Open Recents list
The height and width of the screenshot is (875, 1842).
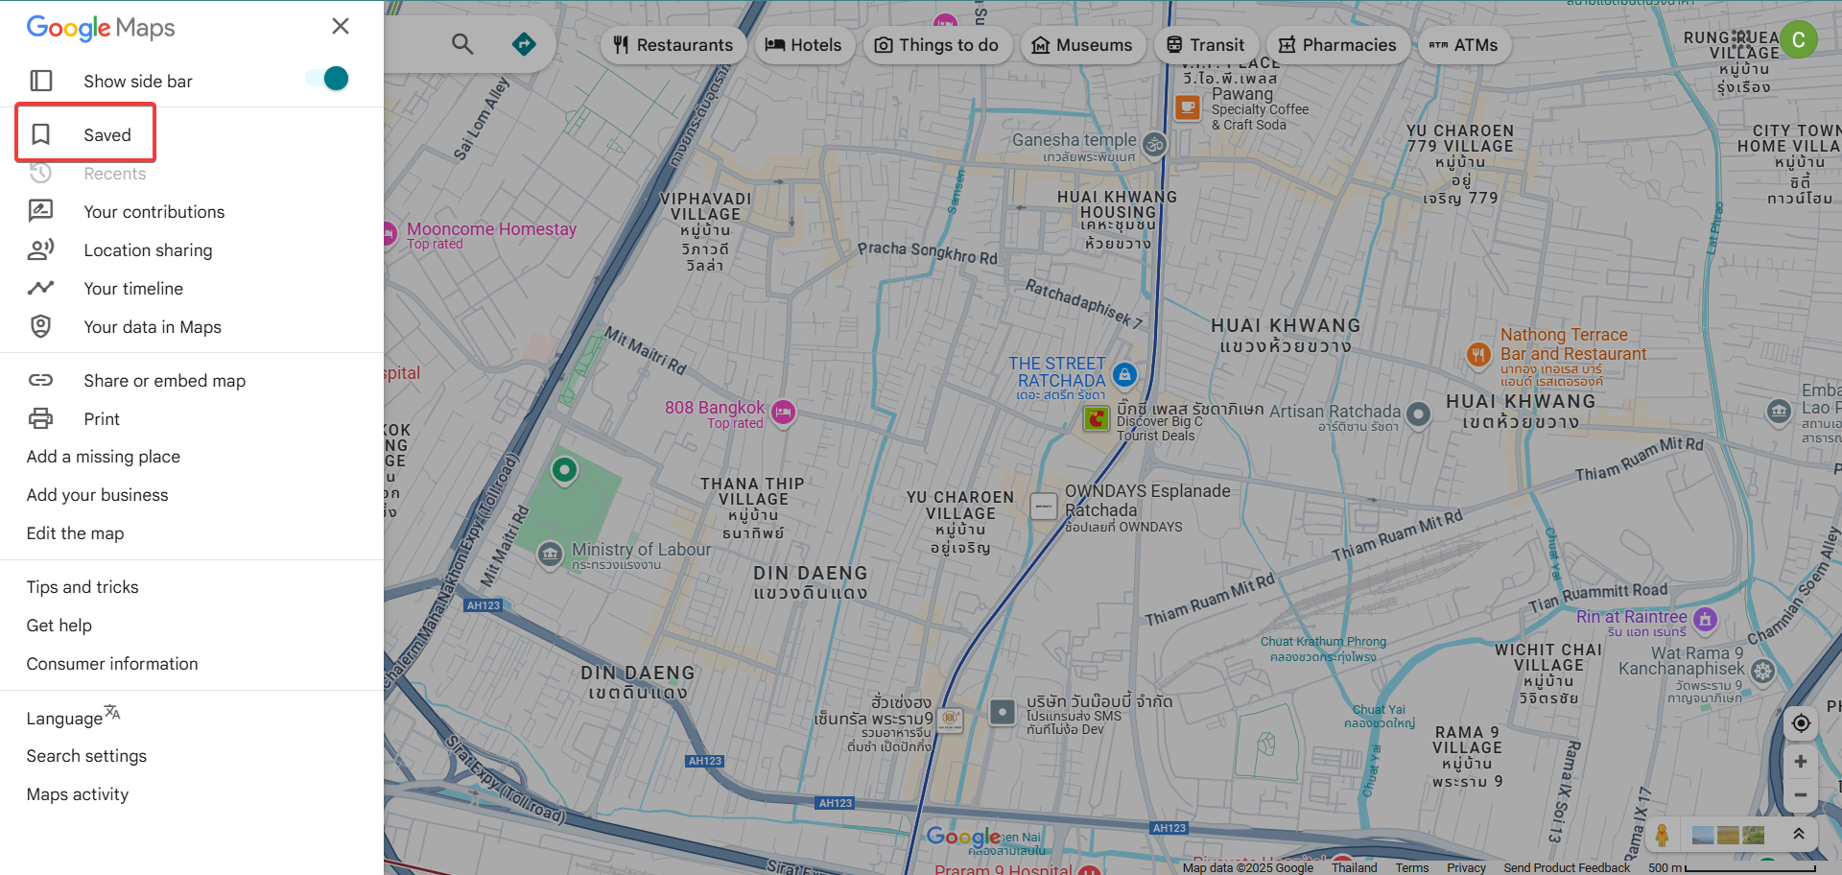114,174
